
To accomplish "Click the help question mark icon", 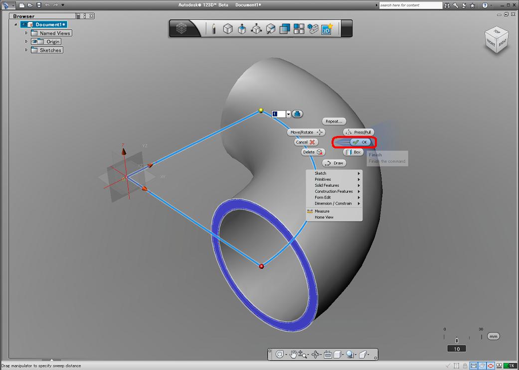I will (x=485, y=5).
